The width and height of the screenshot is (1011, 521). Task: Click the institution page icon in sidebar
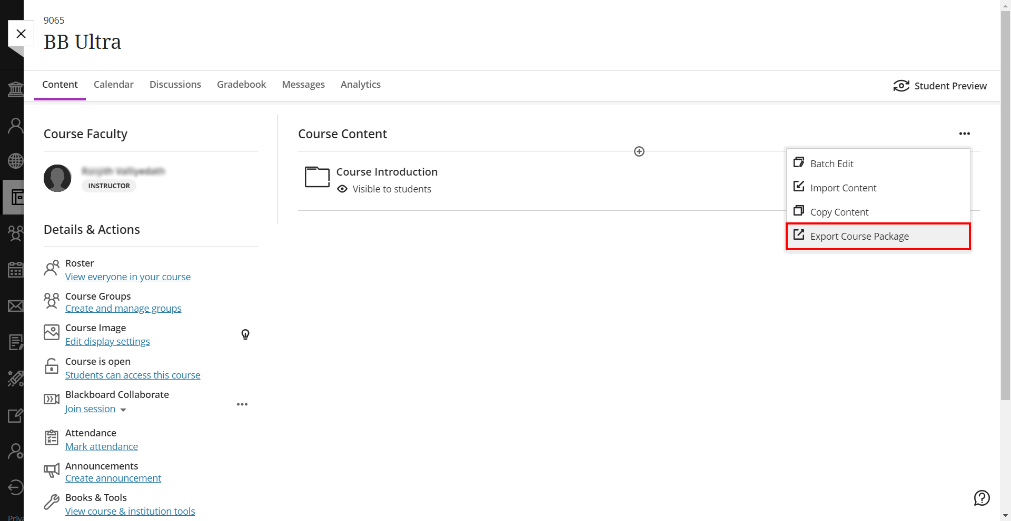tap(15, 89)
